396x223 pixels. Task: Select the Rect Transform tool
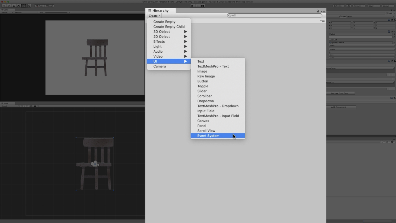[x=24, y=6]
